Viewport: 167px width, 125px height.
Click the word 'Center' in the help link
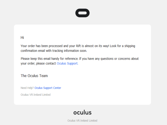coord(57,88)
